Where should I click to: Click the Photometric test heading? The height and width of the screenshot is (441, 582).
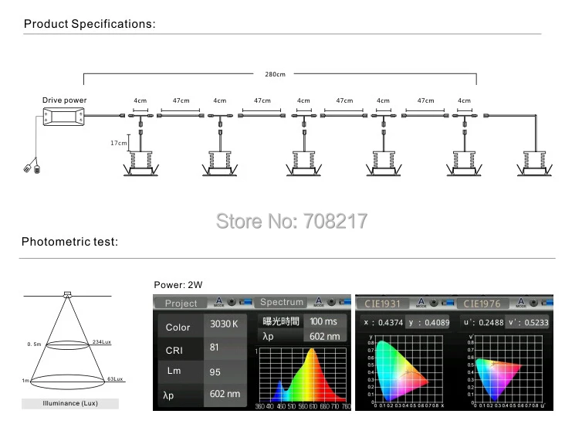pos(69,242)
